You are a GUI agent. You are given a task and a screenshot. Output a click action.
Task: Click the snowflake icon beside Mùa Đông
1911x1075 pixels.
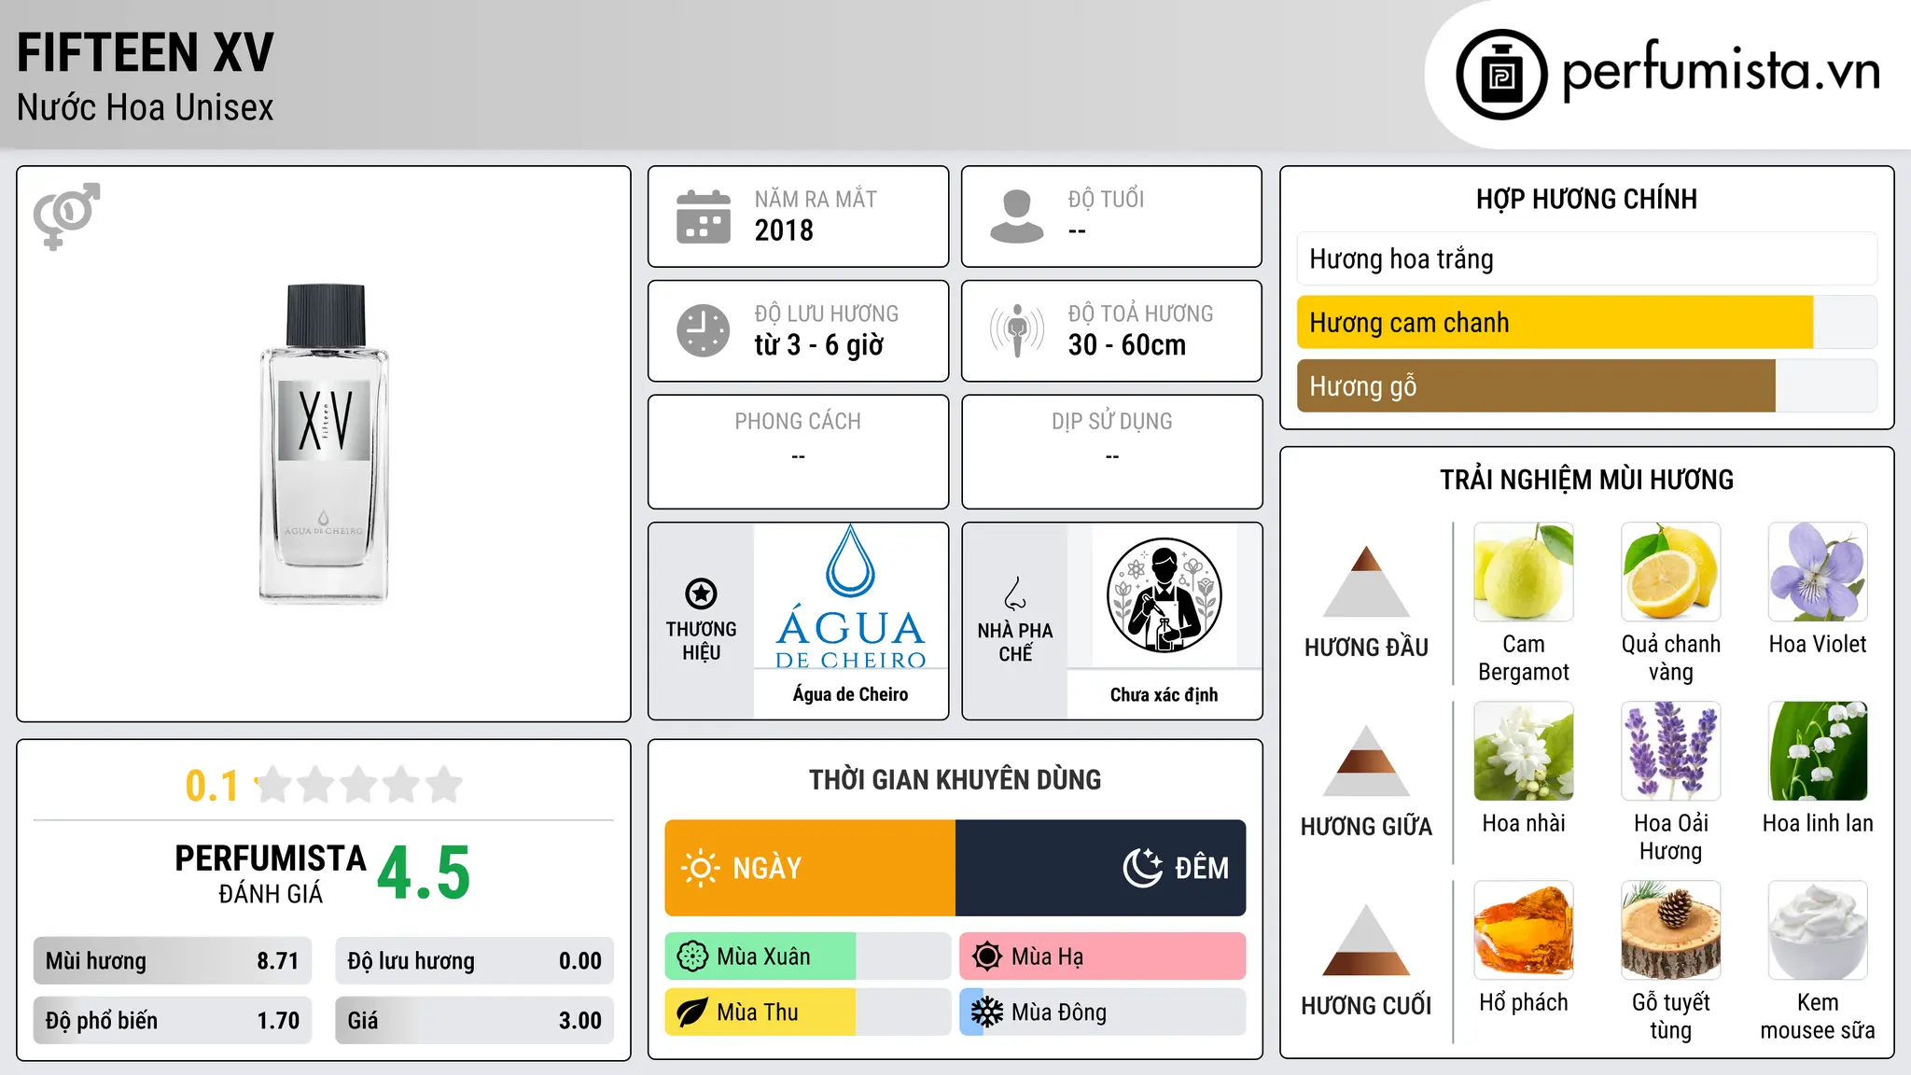coord(987,1012)
